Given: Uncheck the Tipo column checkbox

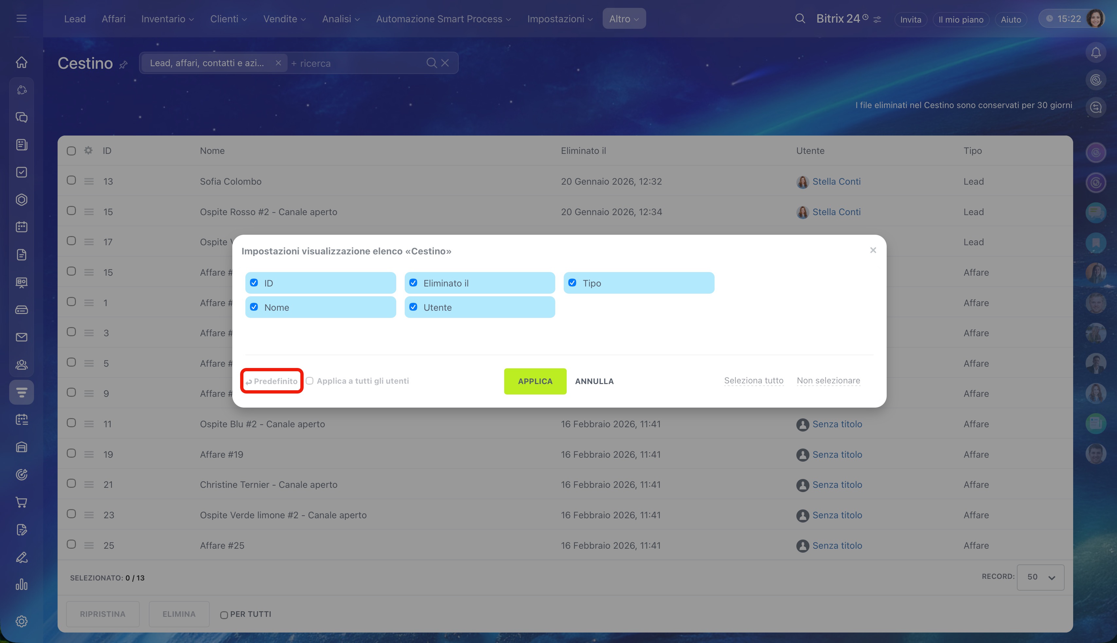Looking at the screenshot, I should [572, 283].
